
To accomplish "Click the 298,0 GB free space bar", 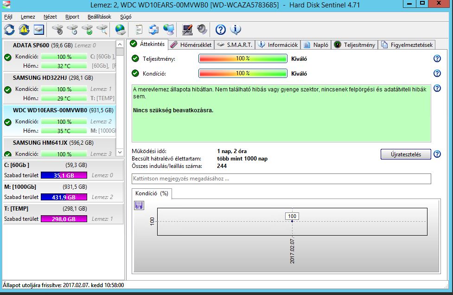I will click(x=64, y=219).
